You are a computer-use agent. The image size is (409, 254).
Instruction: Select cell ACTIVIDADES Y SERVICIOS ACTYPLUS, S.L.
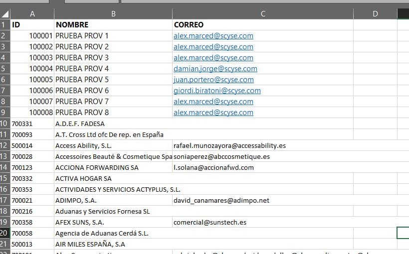(x=113, y=189)
